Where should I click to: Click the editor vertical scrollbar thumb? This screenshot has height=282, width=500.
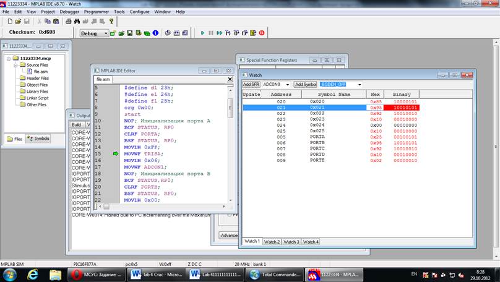point(230,108)
